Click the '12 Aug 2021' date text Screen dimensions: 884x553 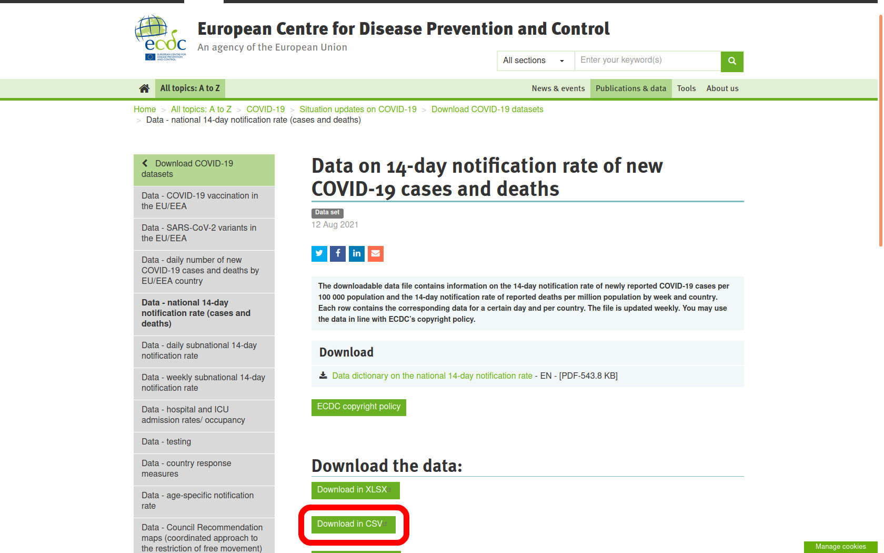(x=335, y=225)
